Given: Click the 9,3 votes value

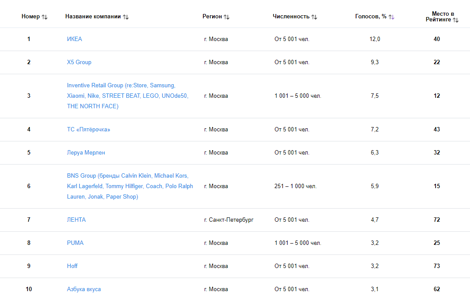Looking at the screenshot, I should click(375, 62).
